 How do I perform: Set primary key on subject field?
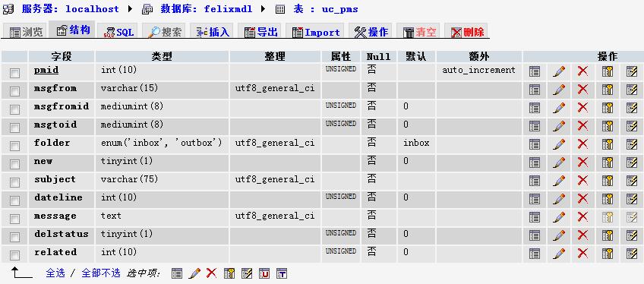click(x=608, y=181)
